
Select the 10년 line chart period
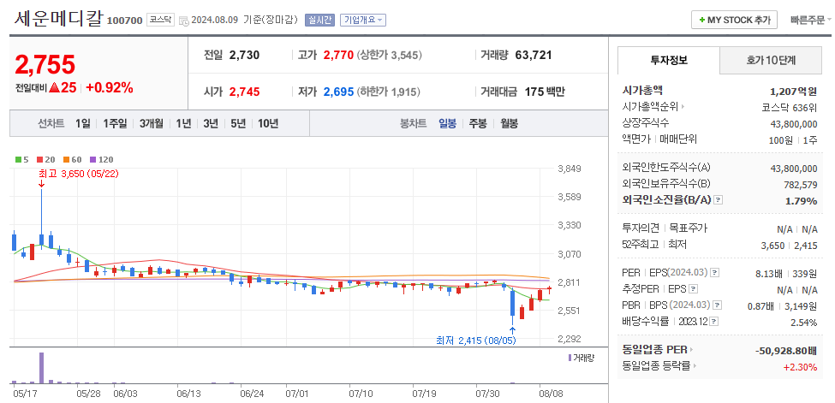(268, 123)
